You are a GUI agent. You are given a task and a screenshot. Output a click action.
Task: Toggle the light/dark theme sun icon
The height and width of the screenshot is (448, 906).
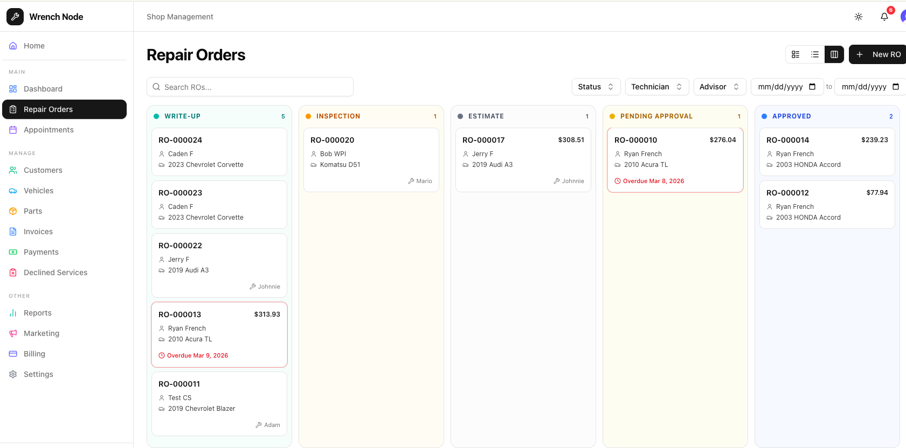(x=859, y=17)
